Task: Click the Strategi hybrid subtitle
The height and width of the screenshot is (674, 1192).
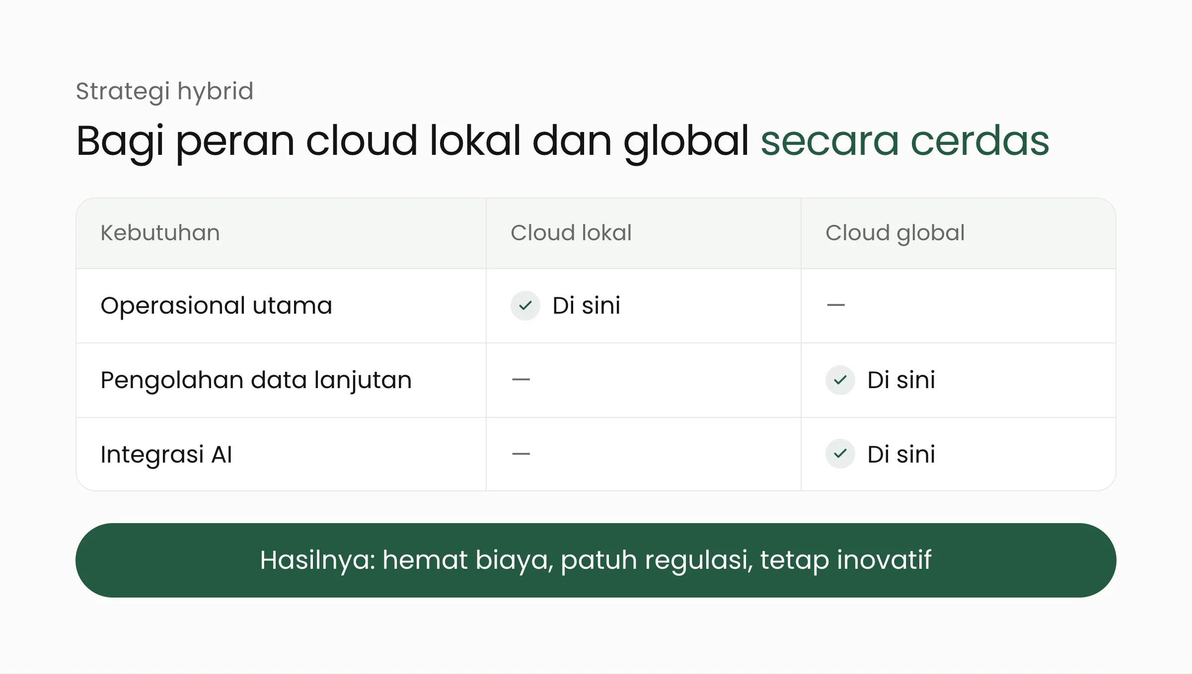Action: coord(164,92)
